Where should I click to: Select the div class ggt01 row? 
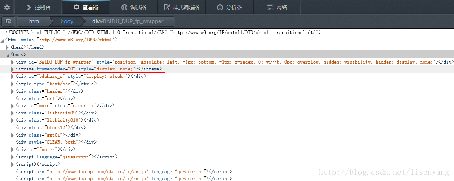point(48,135)
